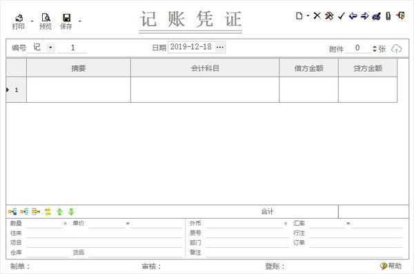Adjust the attachment count spinner arrows
The height and width of the screenshot is (274, 414).
(x=375, y=48)
